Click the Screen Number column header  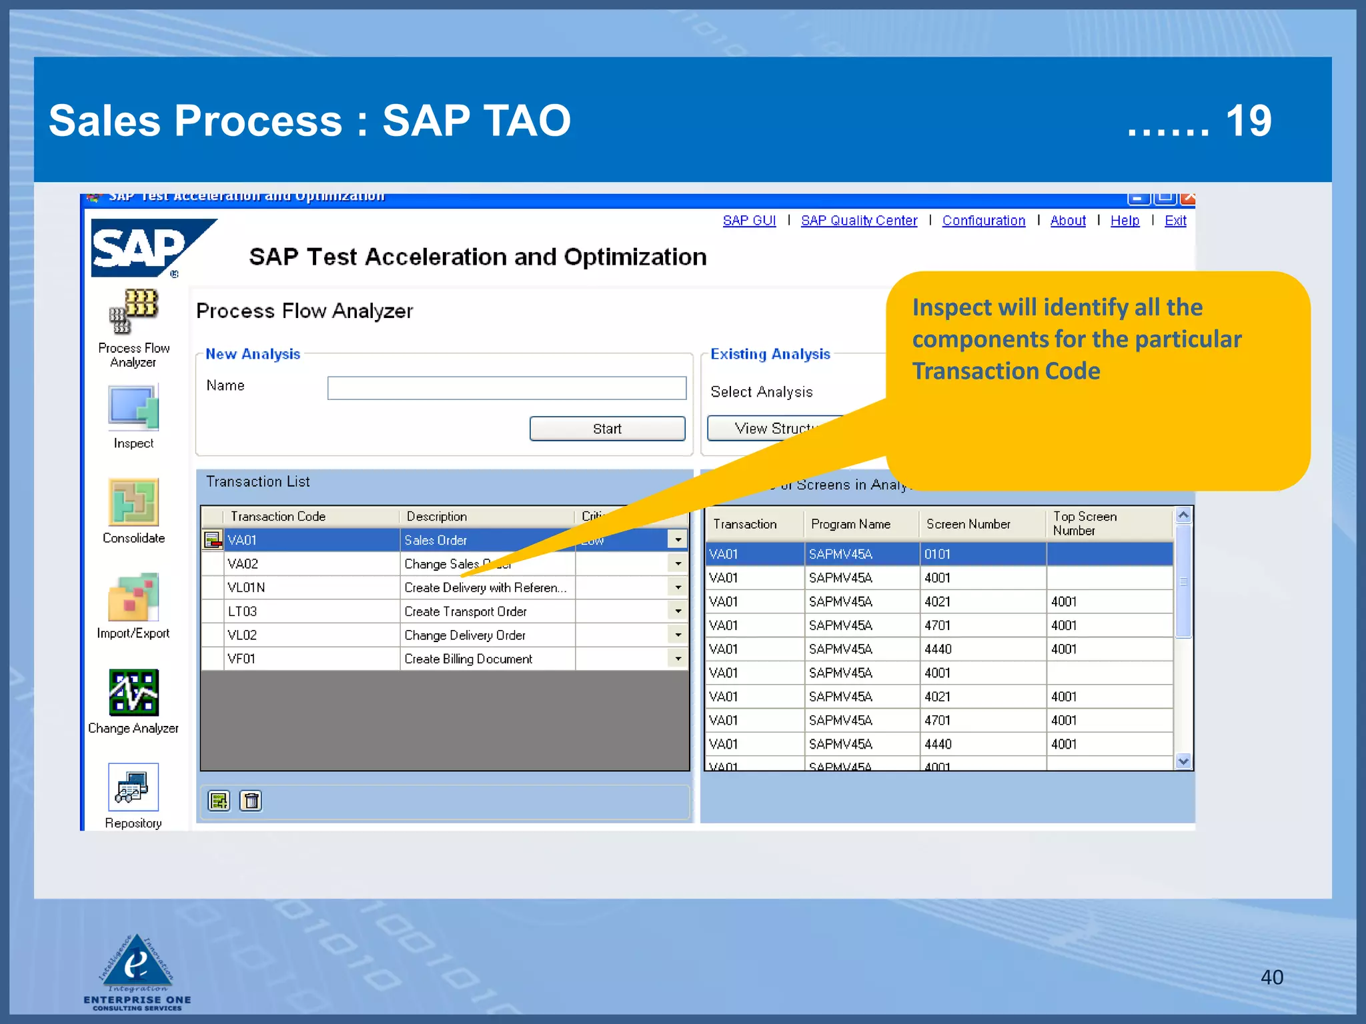pos(982,524)
